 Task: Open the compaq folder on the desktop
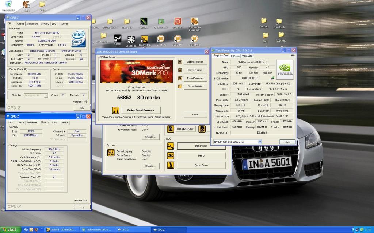pos(264,23)
